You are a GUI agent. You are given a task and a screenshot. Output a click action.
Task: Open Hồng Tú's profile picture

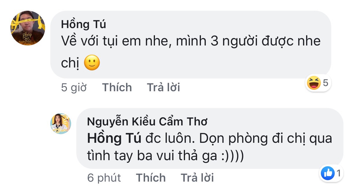[x=28, y=28]
